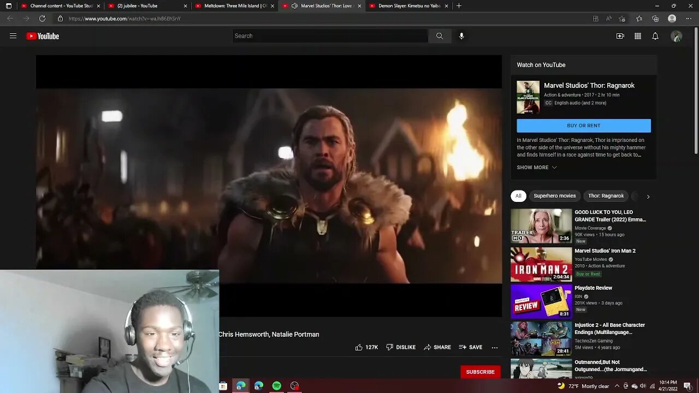Image resolution: width=699 pixels, height=393 pixels.
Task: Click the IGN channel name
Action: click(578, 296)
